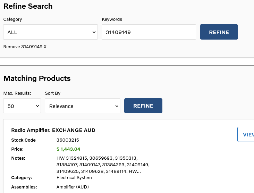The image size is (254, 193).
Task: Remove the 31409149 keyword filter
Action: [25, 47]
